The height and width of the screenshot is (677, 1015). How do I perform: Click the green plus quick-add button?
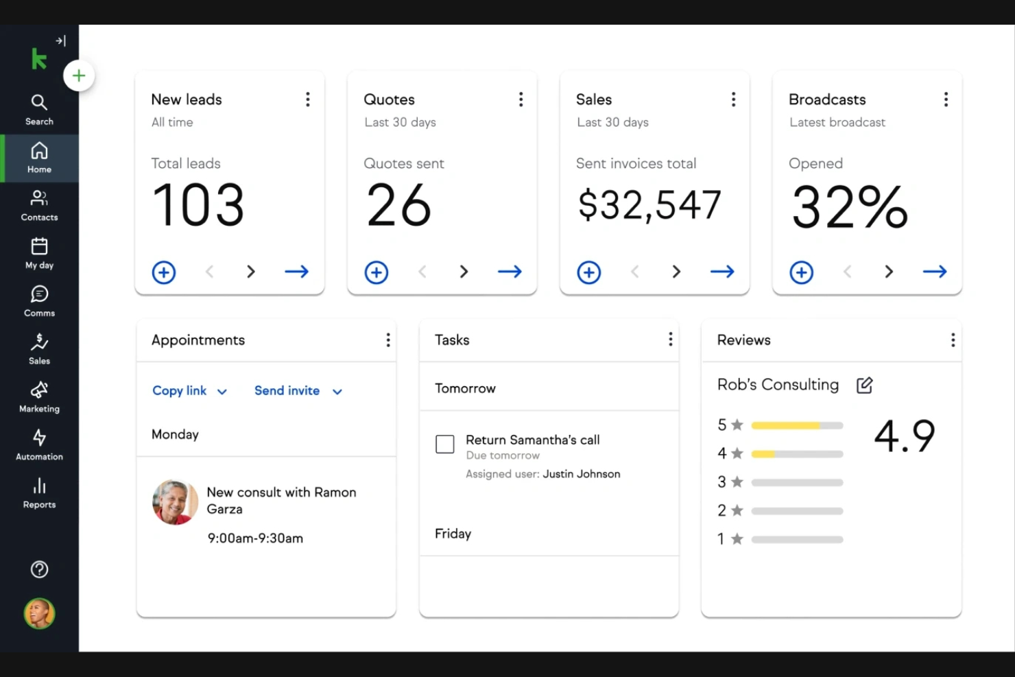tap(79, 75)
